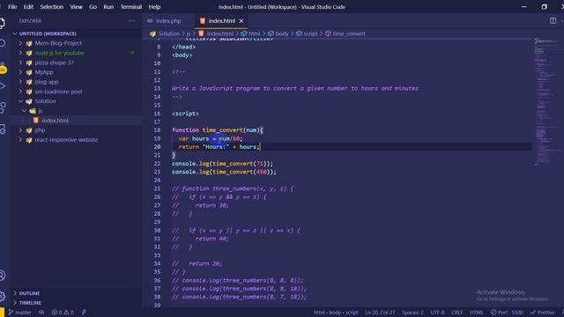Screen dimensions: 564x317
Task: Click on the code line 'var hours = num/60;'
Action: tap(211, 138)
